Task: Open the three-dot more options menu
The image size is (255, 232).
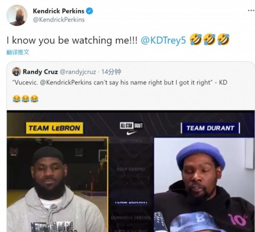Action: coord(251,11)
